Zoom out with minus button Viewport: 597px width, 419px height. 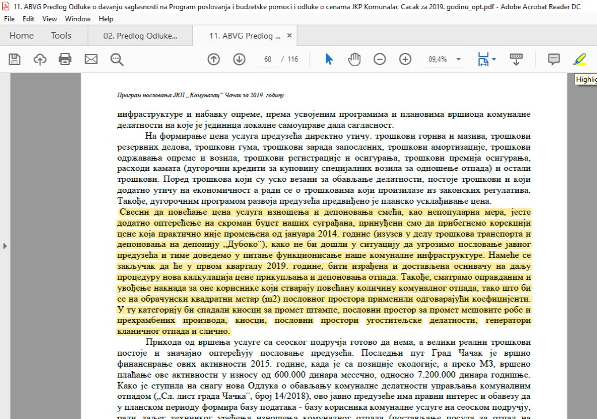tap(379, 59)
